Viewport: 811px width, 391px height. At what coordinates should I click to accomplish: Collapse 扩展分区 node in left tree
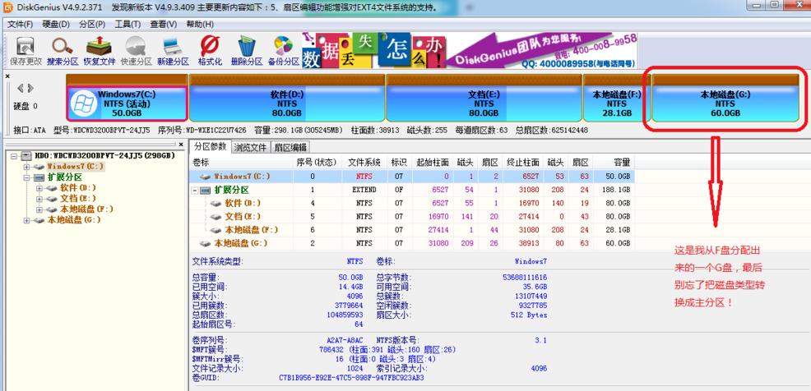click(27, 177)
